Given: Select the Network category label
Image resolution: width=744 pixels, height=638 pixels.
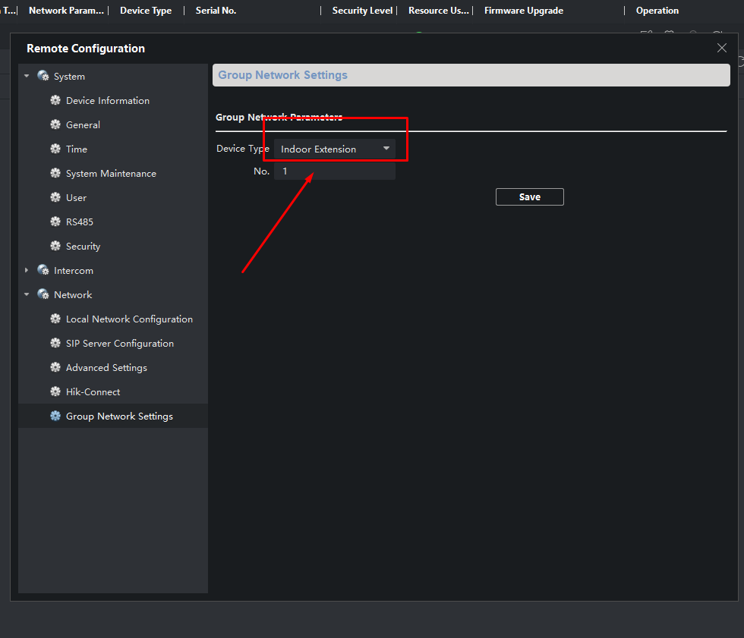Looking at the screenshot, I should click(73, 295).
